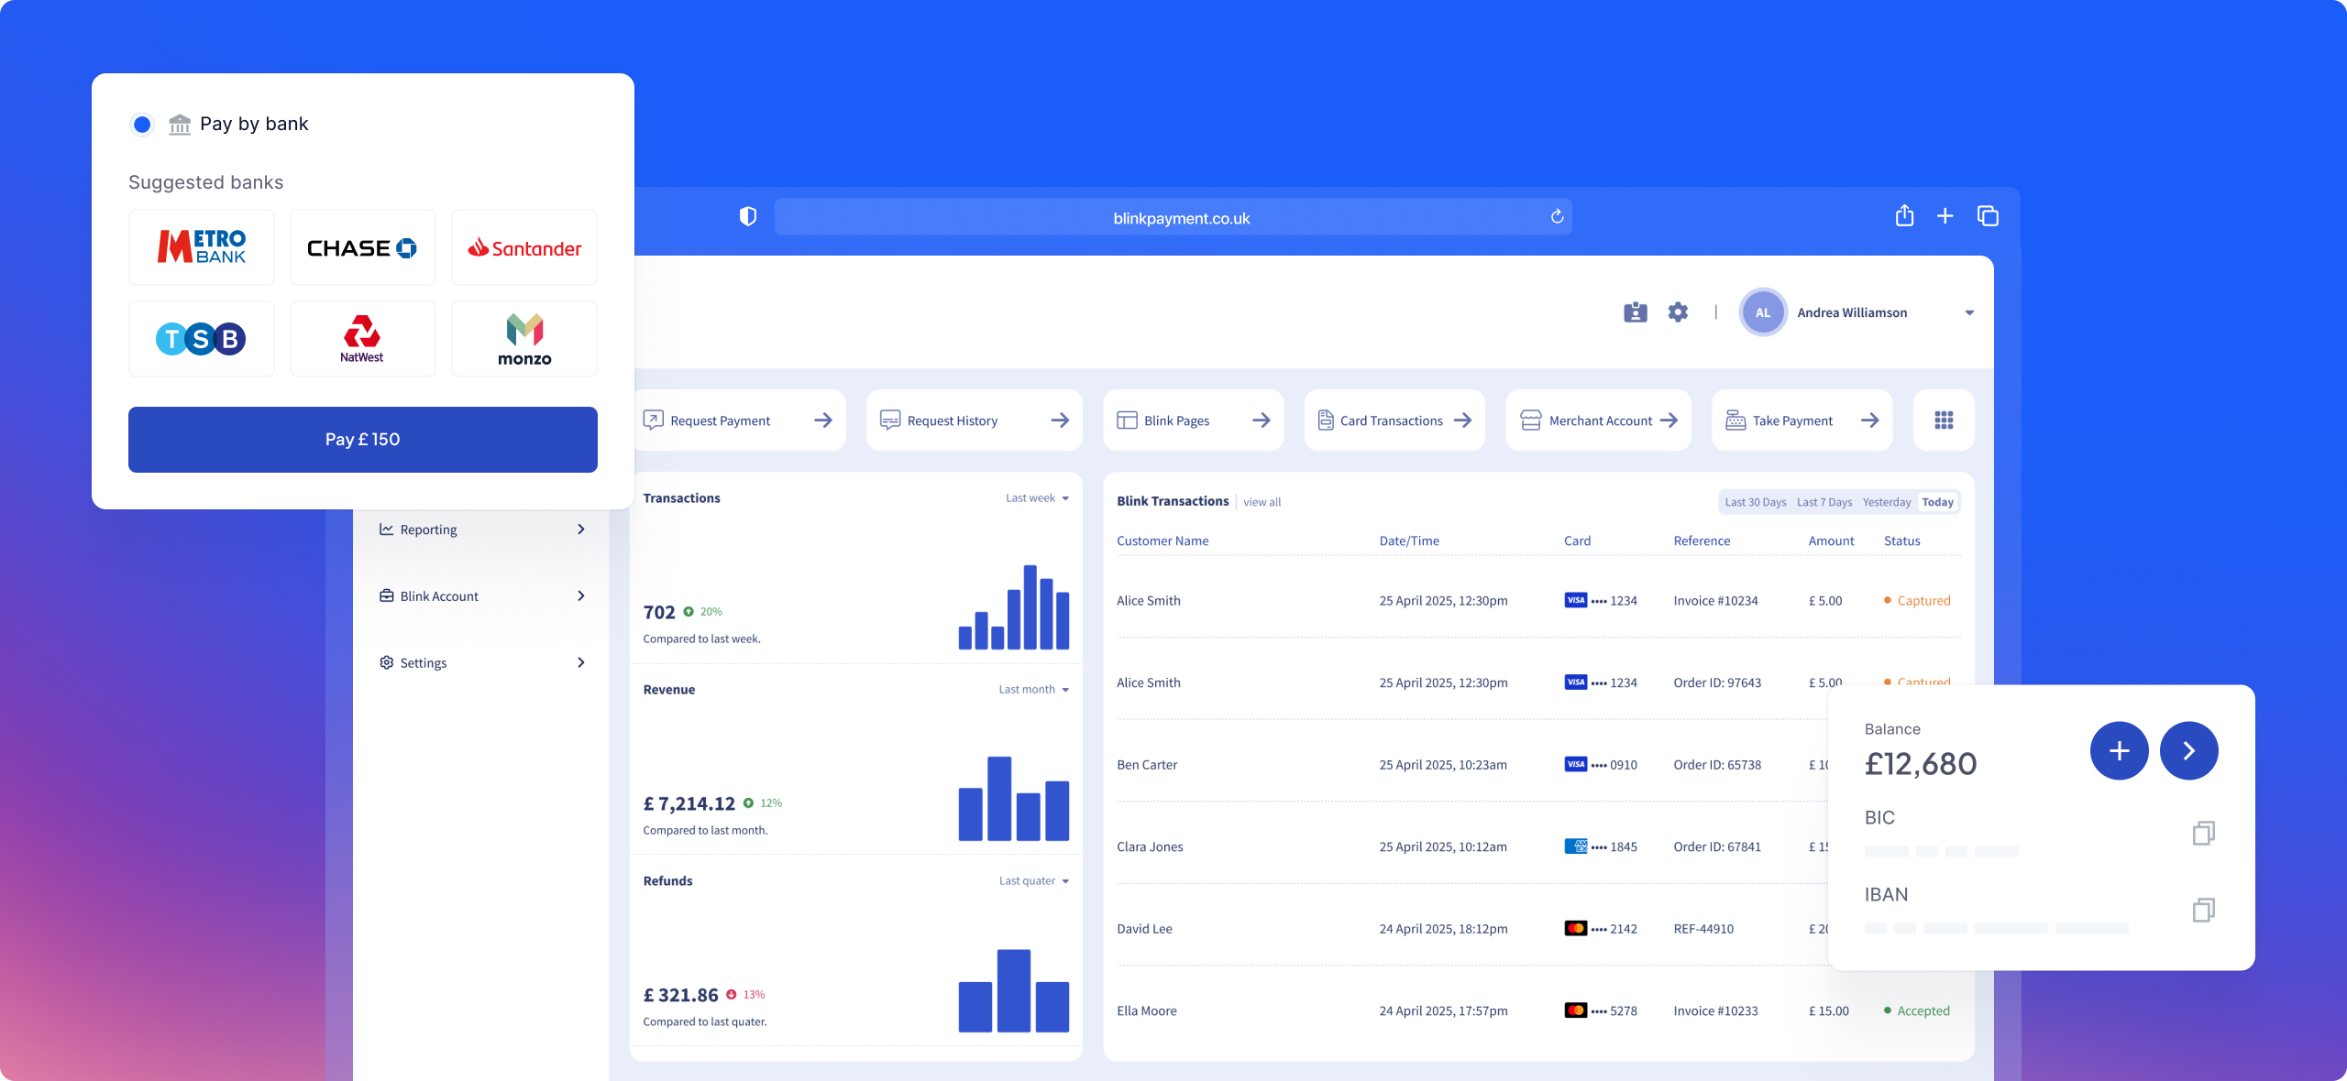Select the Pay by bank radio button

tap(142, 124)
